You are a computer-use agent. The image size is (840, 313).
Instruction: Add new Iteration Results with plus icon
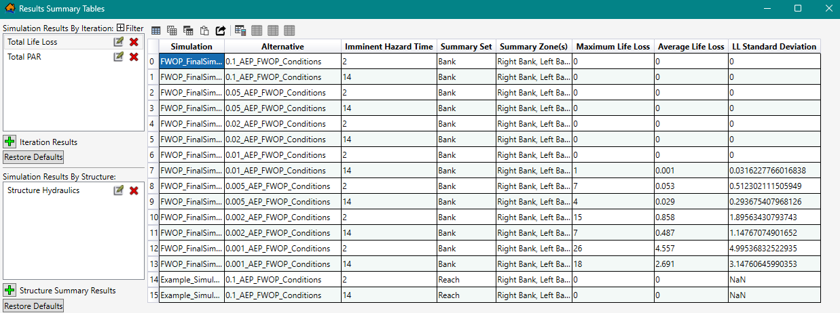point(10,142)
